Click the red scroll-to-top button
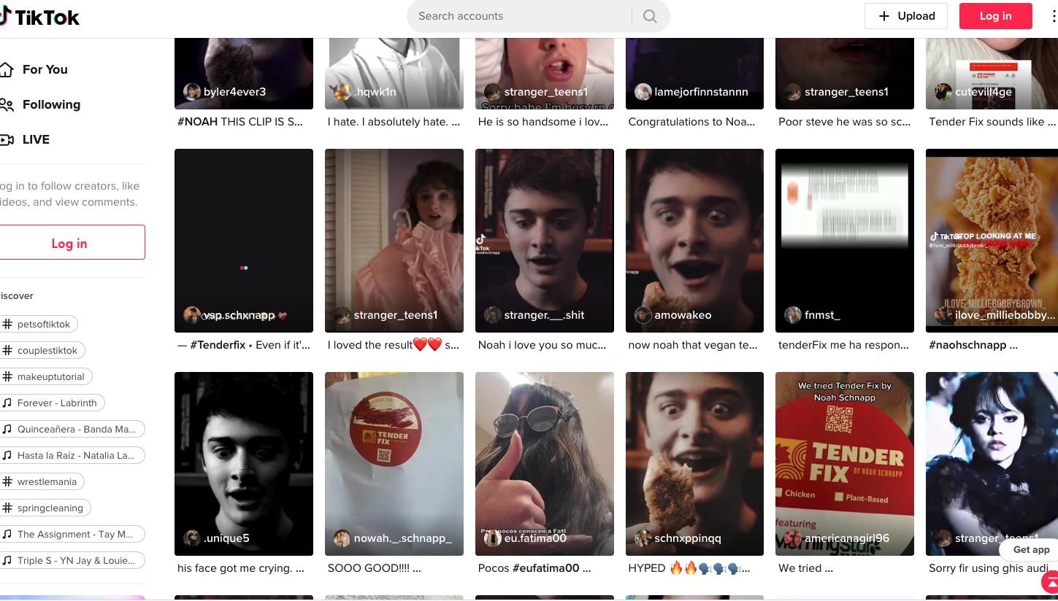This screenshot has height=601, width=1058. (x=1050, y=581)
